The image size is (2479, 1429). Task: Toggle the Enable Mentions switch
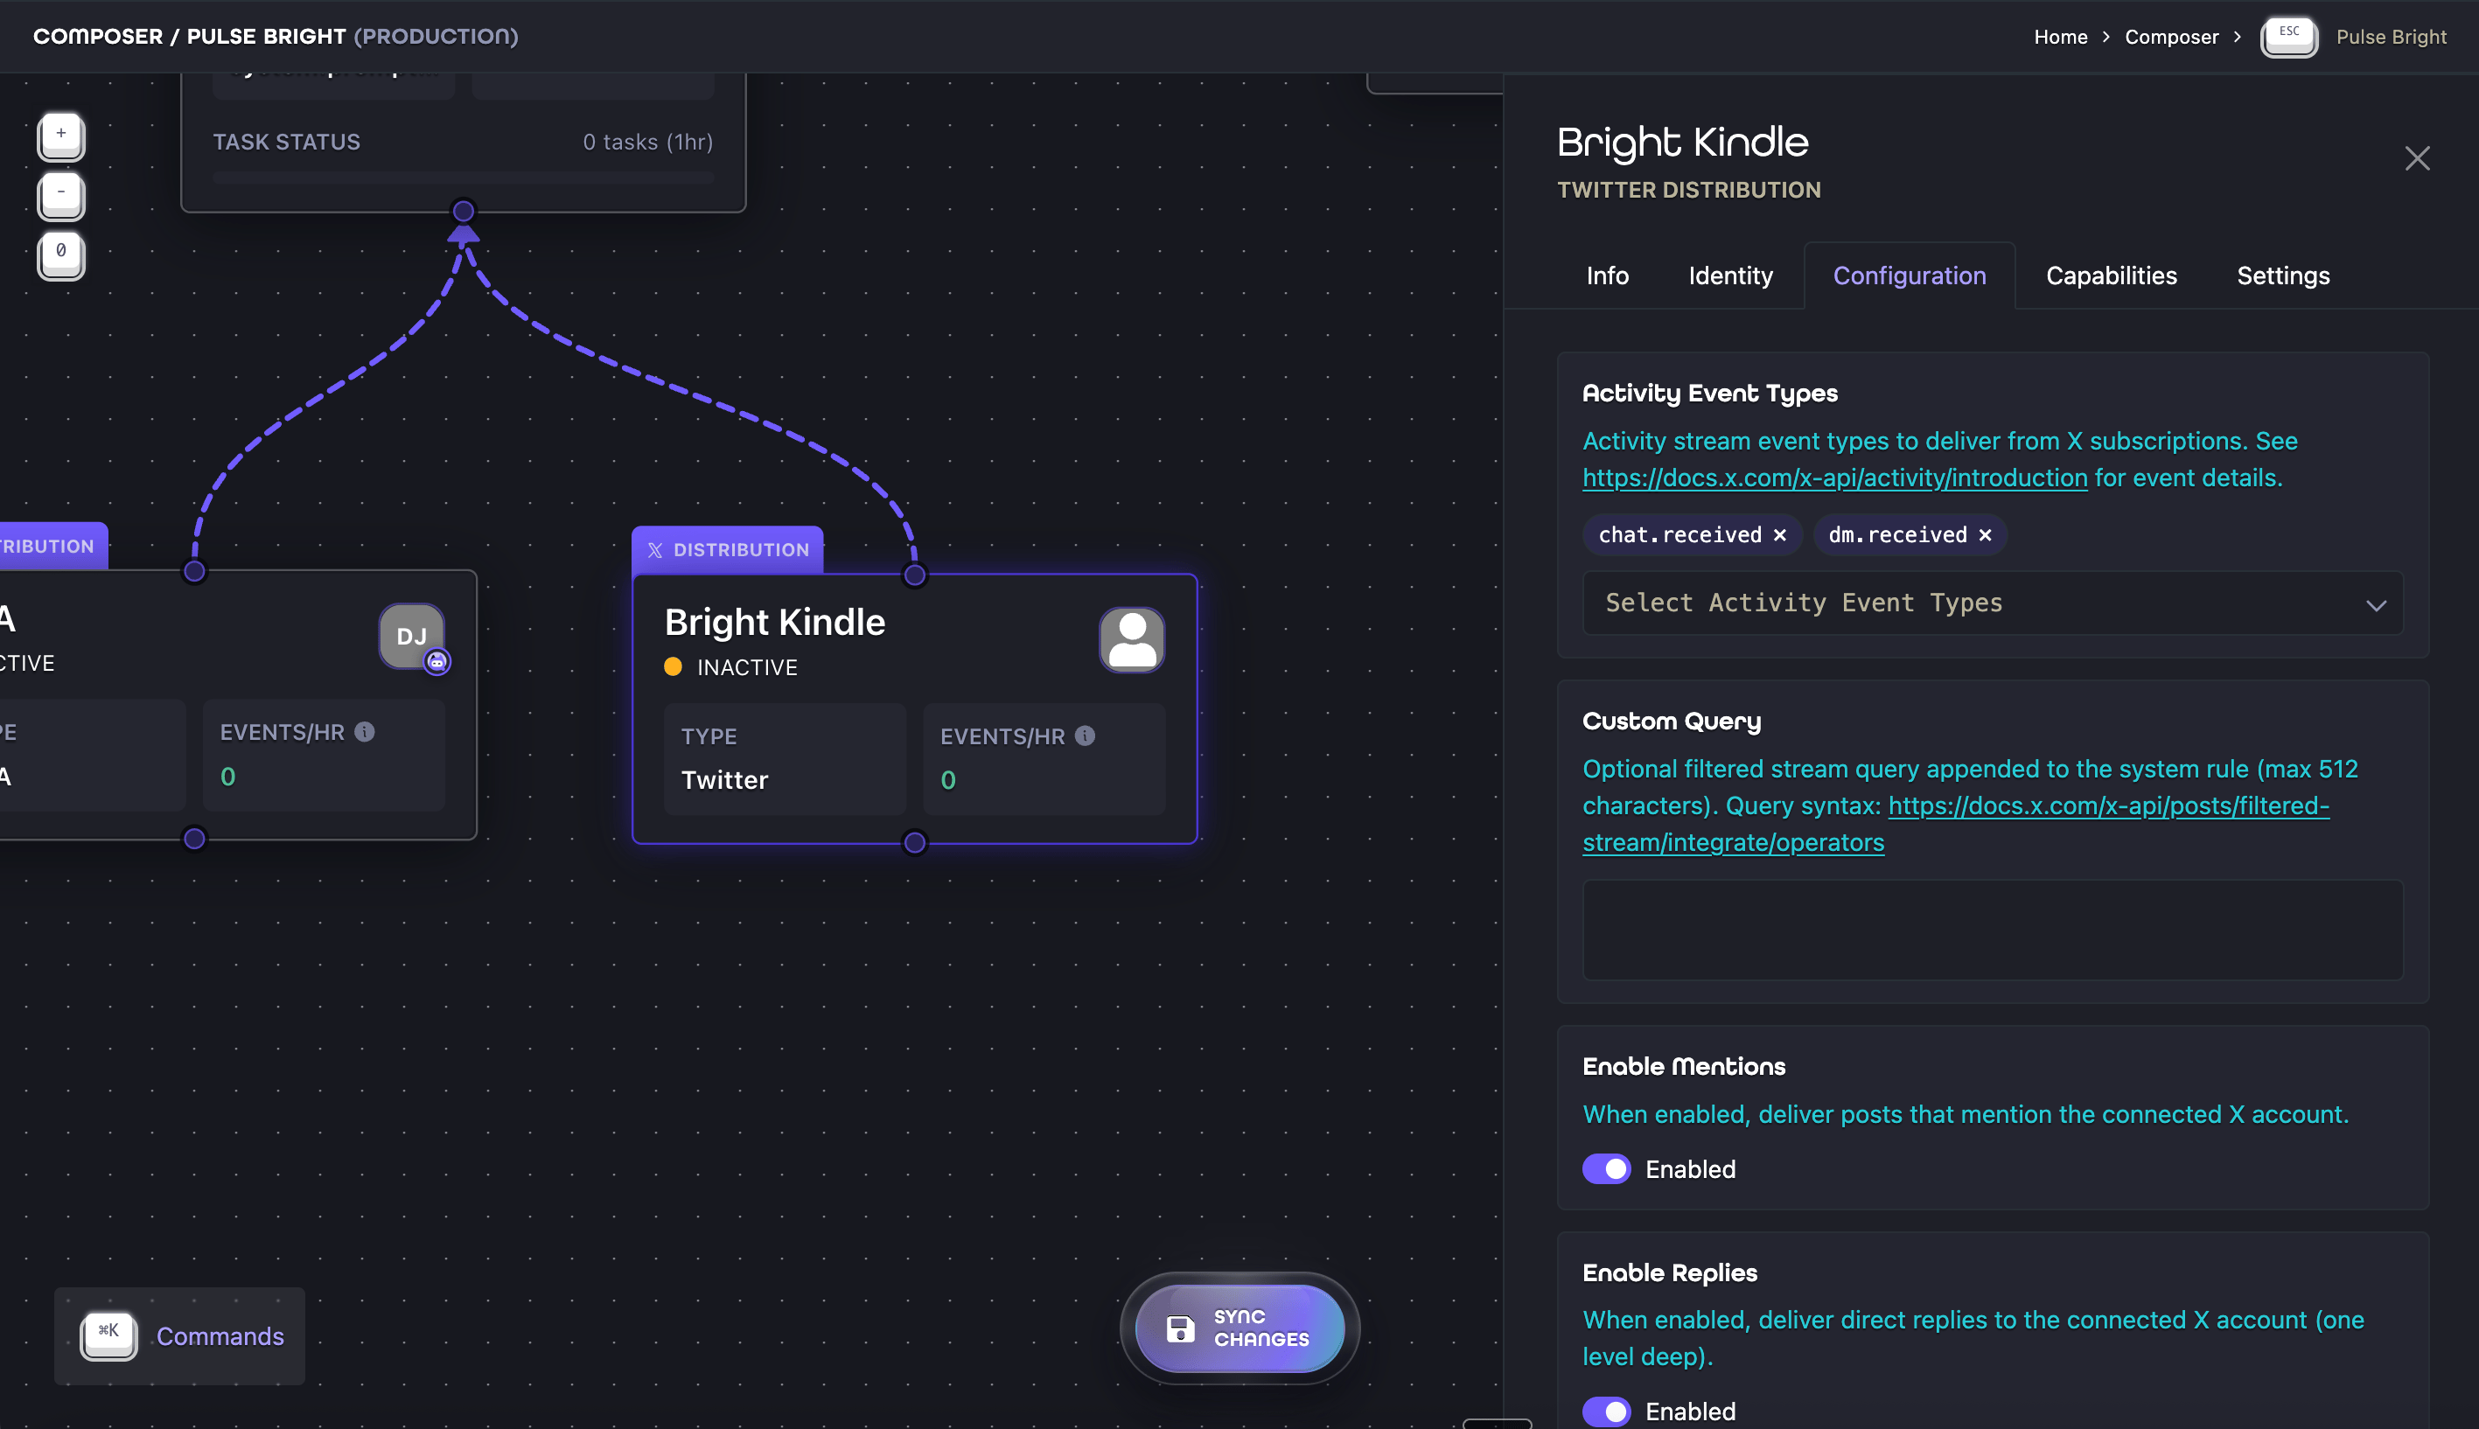[x=1607, y=1169]
